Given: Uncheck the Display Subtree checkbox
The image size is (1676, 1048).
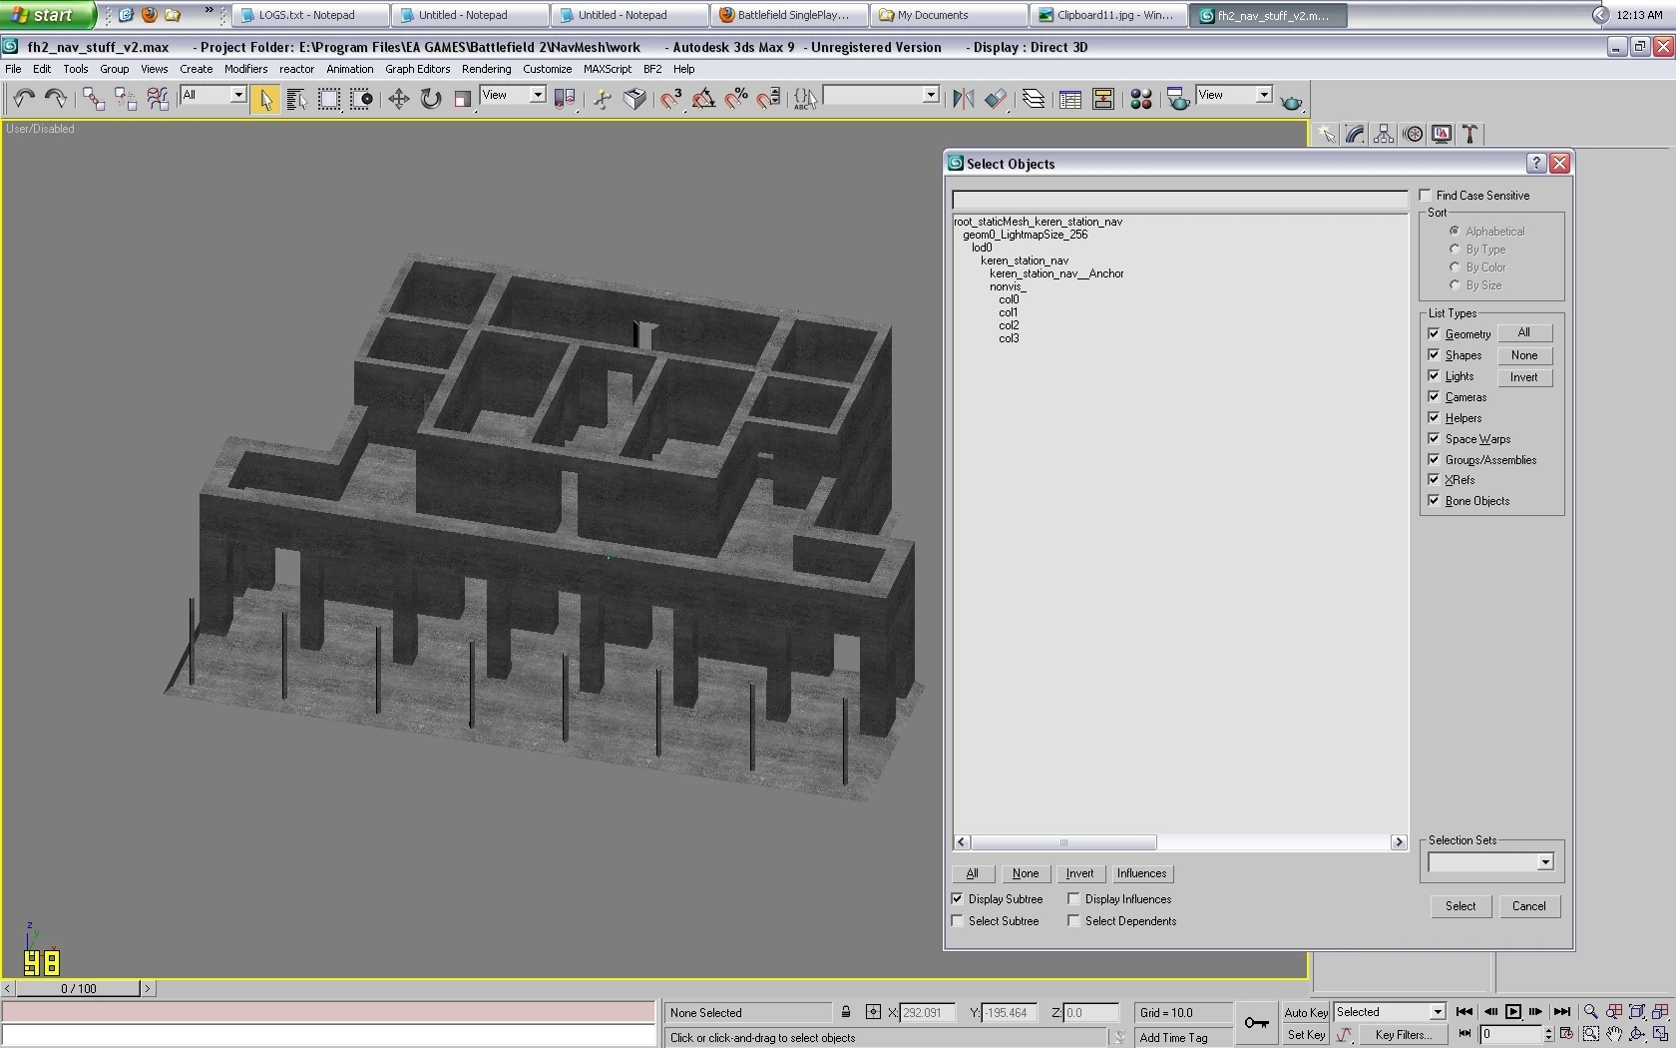Looking at the screenshot, I should click(958, 899).
